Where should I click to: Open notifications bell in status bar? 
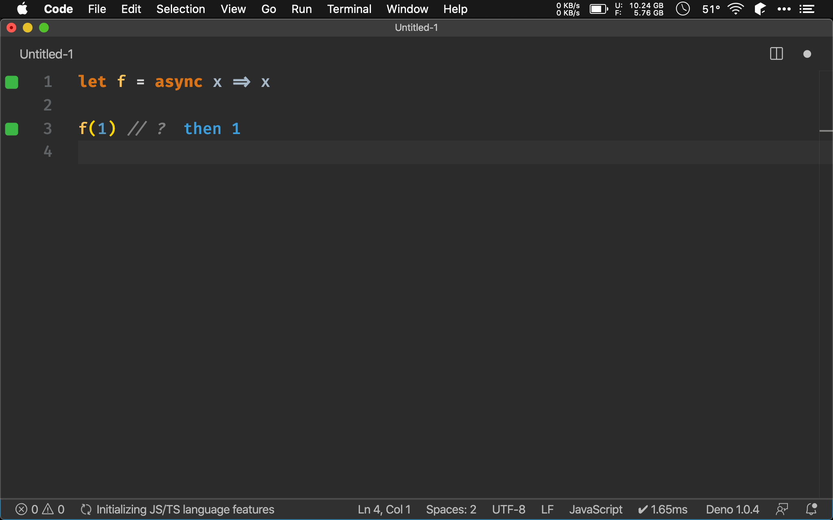coord(811,509)
